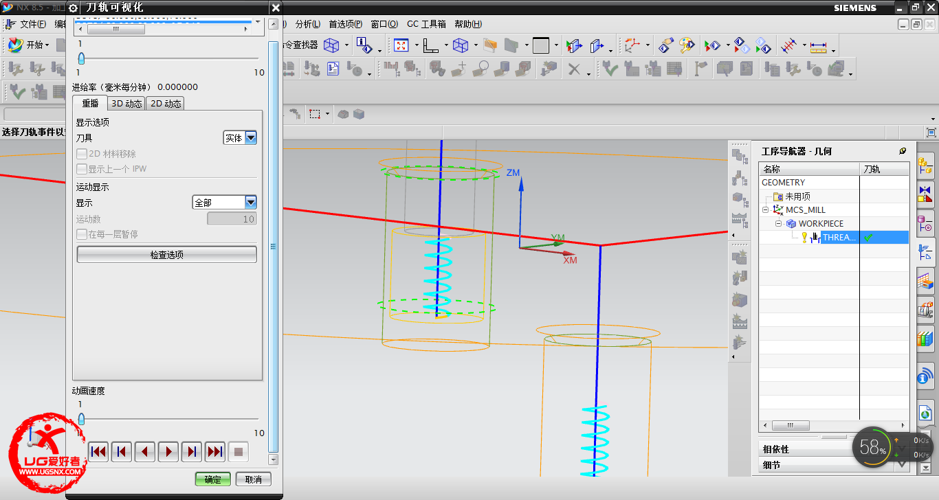Click the 刀轨 column header
The width and height of the screenshot is (939, 500).
tap(885, 169)
